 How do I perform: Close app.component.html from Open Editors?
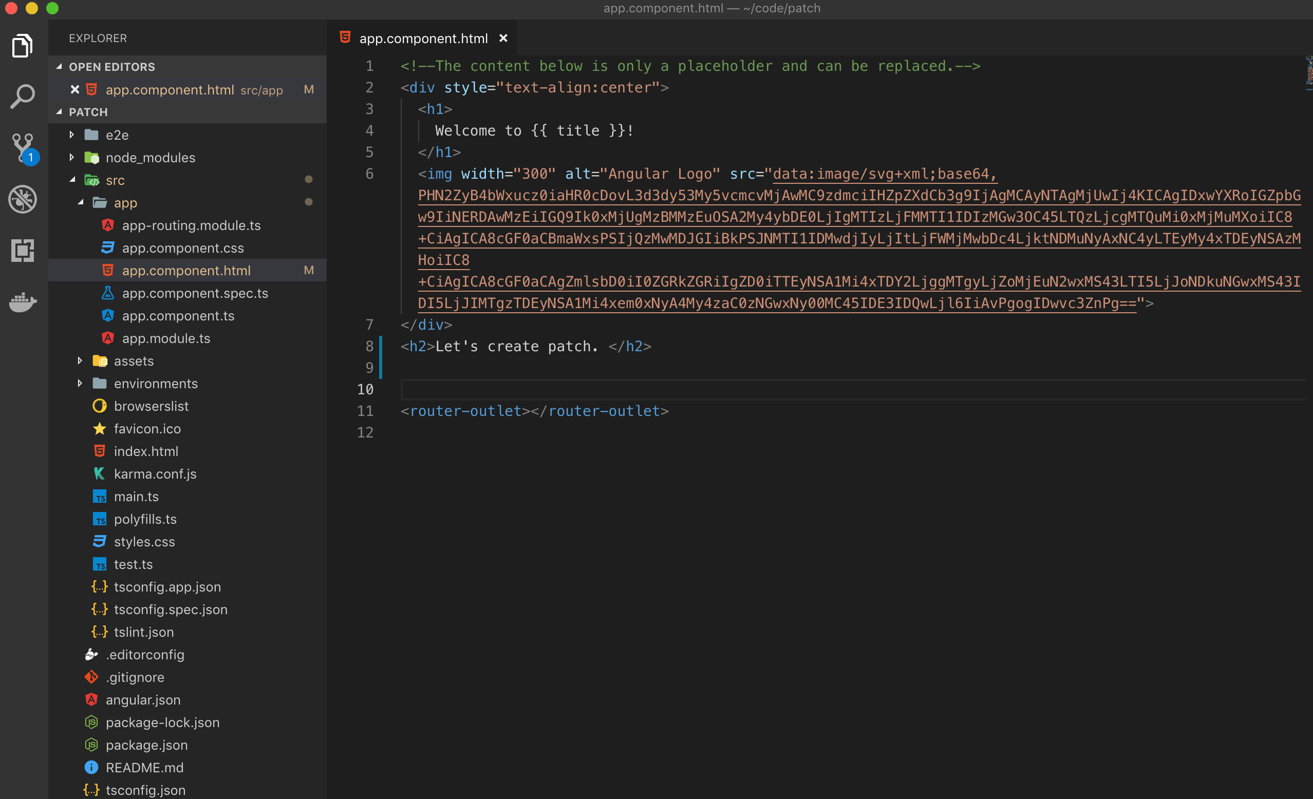[x=74, y=89]
